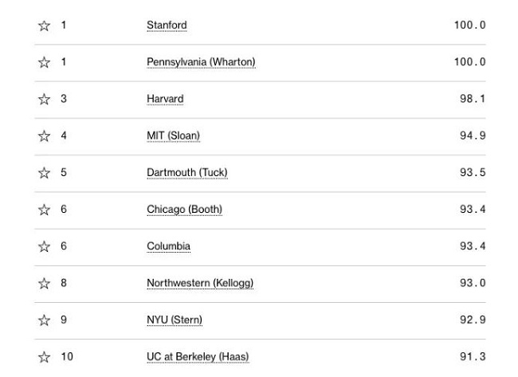Visit the Dartmouth (Tuck) link
The height and width of the screenshot is (377, 518).
187,172
